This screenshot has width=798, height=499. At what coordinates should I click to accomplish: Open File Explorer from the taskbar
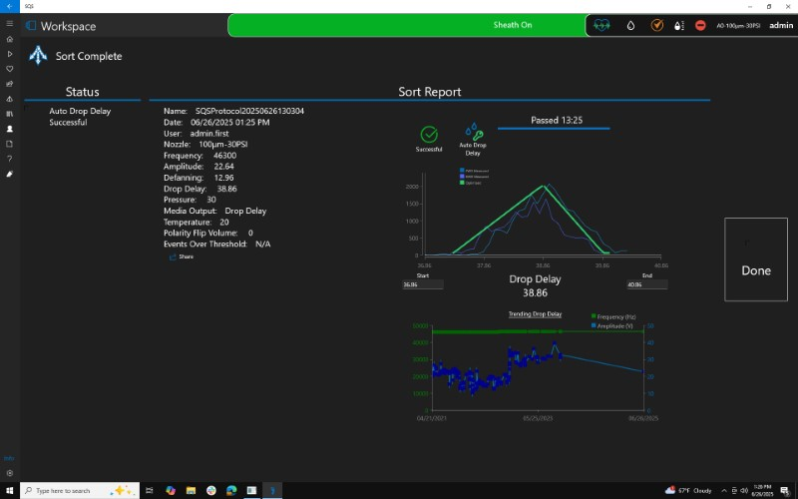(x=191, y=490)
